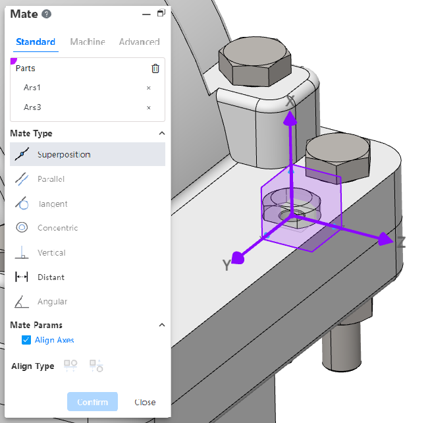Switch to the Machine tab
Viewport: 430px width, 423px height.
click(88, 42)
